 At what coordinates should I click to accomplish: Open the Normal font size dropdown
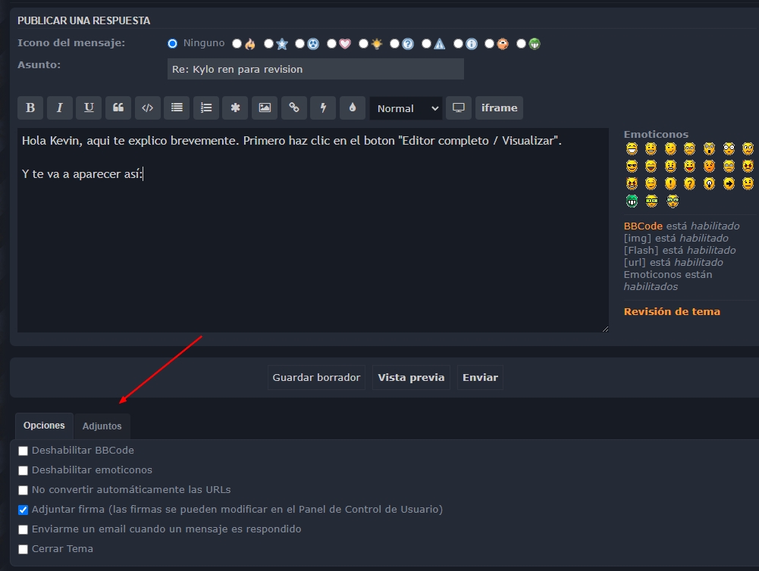(406, 108)
